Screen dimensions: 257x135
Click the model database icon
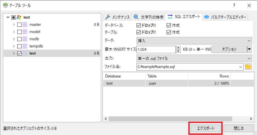coord(25,32)
